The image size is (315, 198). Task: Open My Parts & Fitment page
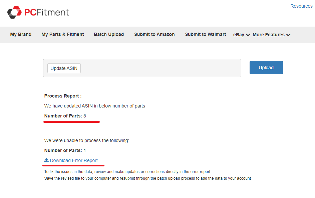pyautogui.click(x=63, y=34)
